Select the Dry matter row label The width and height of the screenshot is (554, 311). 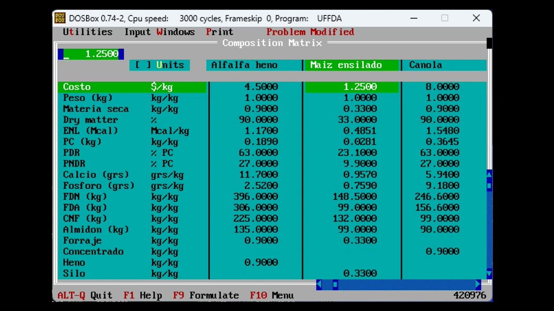90,120
